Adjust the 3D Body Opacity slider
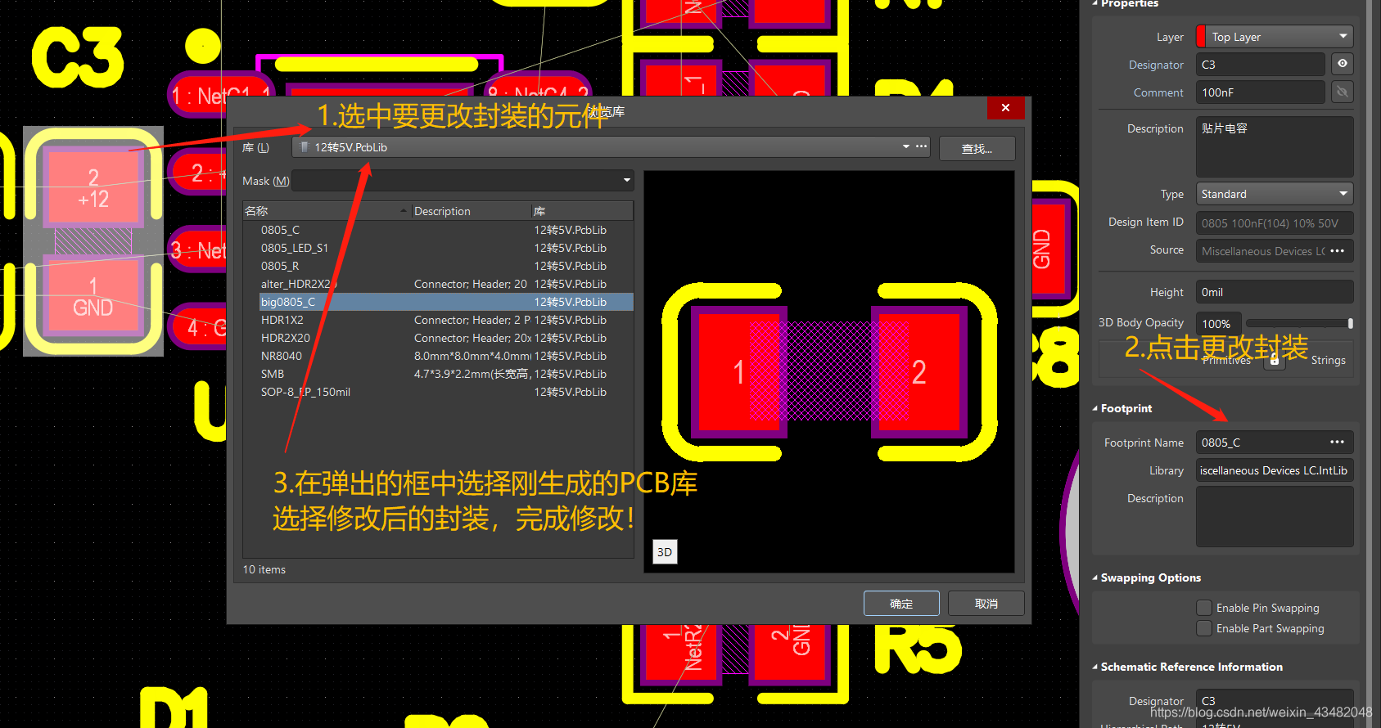The height and width of the screenshot is (728, 1381). (x=1299, y=323)
